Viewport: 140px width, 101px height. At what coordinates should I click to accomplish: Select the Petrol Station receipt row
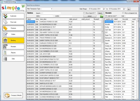[x=121, y=78]
